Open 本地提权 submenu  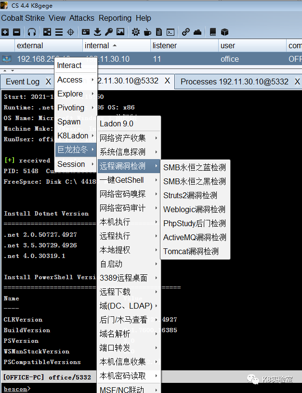click(x=129, y=250)
